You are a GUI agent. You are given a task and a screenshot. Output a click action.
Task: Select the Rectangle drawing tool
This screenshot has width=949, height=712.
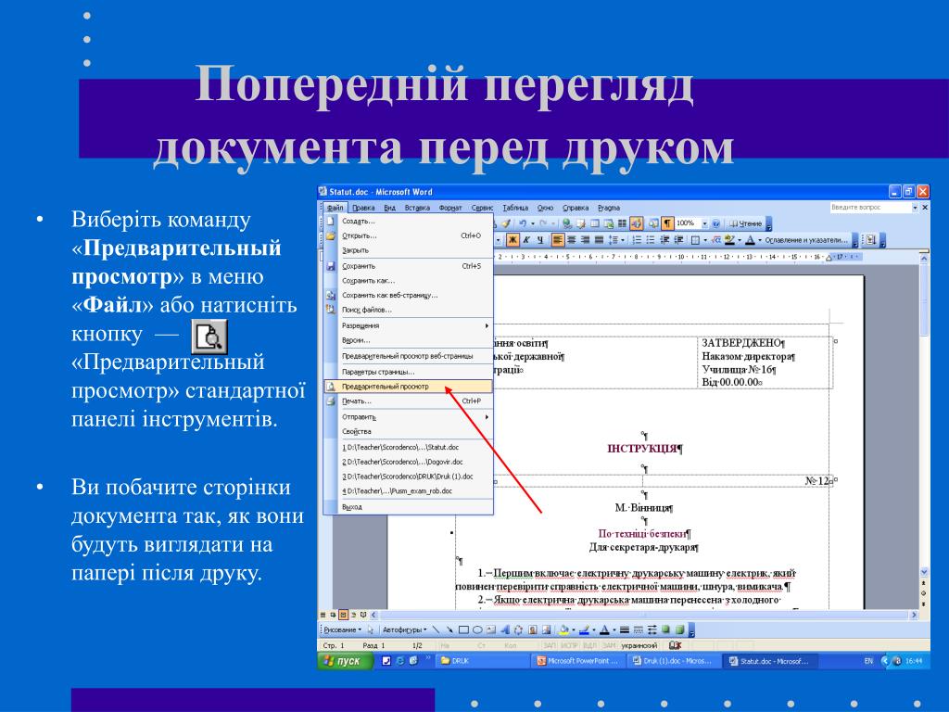[463, 629]
